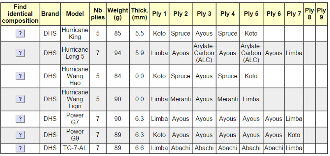This screenshot has width=330, height=156.
Task: Click Ply 3 Arylate-Carbon cell of Hurricane Long 5
Action: click(204, 53)
